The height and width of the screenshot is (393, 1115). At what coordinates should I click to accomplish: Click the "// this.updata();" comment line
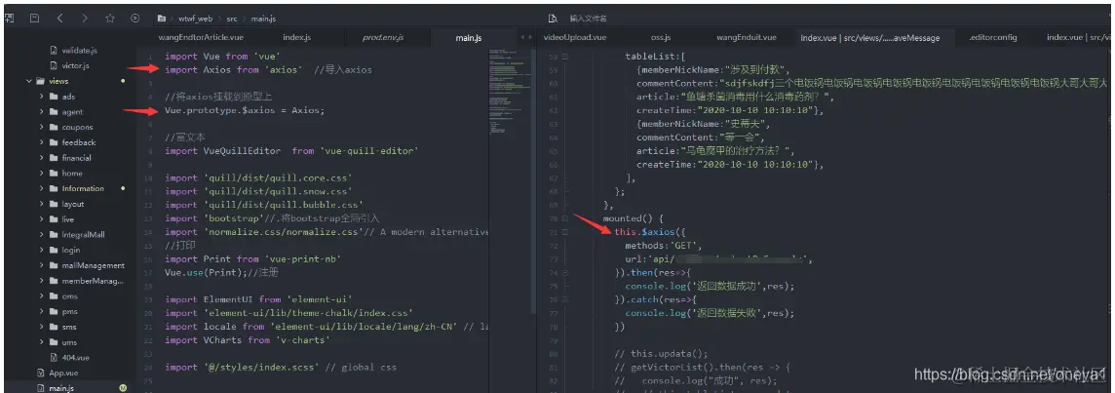tap(661, 354)
